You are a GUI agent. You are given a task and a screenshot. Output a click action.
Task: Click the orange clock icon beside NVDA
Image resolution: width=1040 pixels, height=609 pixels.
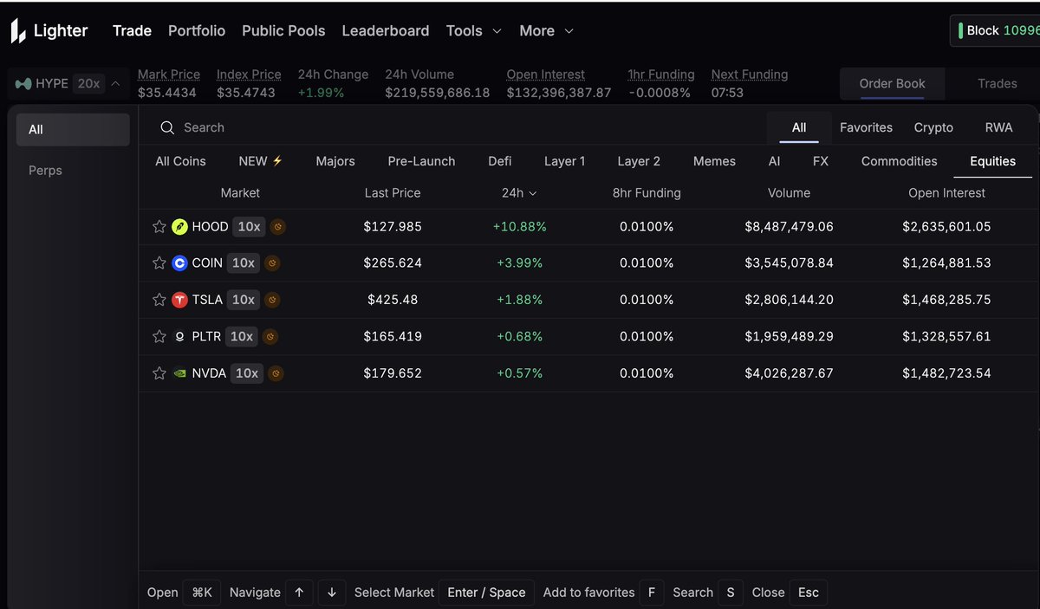pyautogui.click(x=276, y=373)
